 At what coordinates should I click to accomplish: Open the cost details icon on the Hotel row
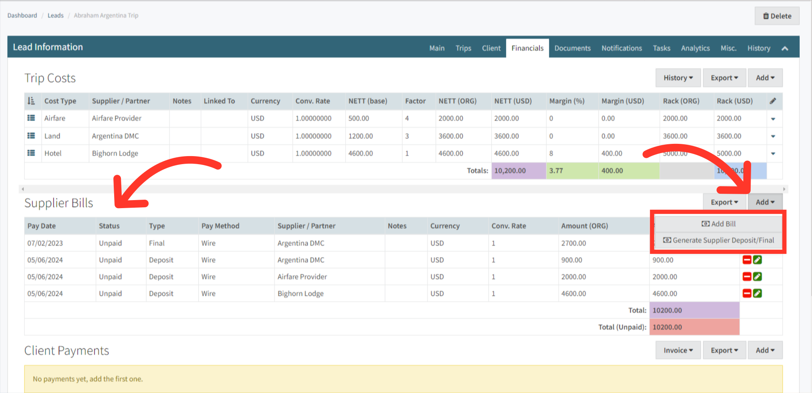tap(32, 153)
